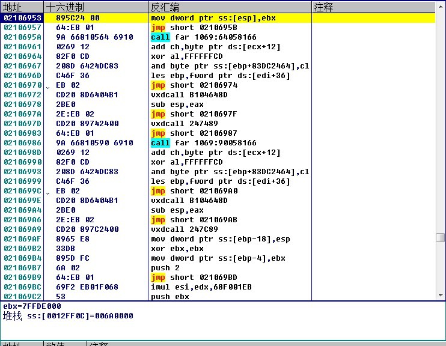Click hex bytes 895C24 00
446x346 pixels.
[78, 18]
